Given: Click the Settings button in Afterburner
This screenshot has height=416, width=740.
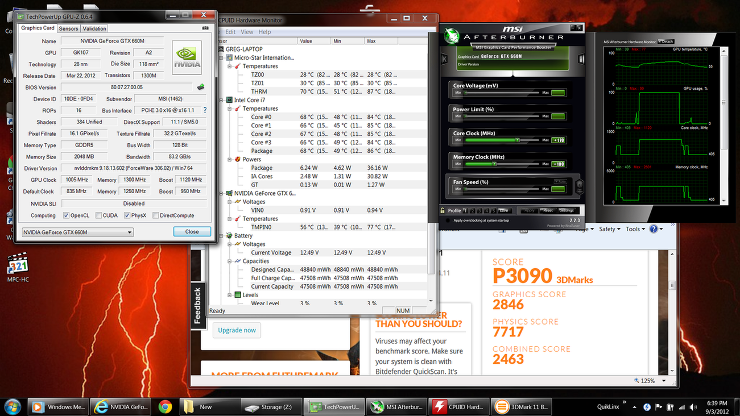Looking at the screenshot, I should pos(567,210).
